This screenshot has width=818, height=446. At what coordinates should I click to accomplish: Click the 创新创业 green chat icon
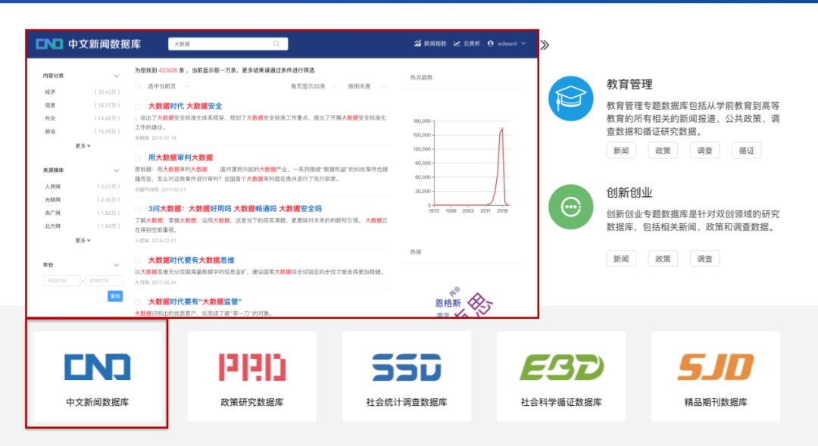click(x=571, y=207)
